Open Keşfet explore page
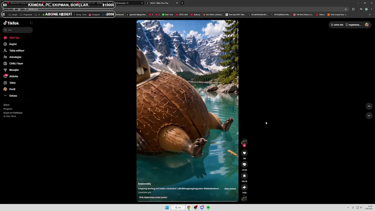This screenshot has width=375, height=211. (x=10, y=44)
